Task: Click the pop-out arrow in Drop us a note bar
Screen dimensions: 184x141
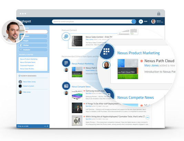Action: pyautogui.click(x=48, y=126)
